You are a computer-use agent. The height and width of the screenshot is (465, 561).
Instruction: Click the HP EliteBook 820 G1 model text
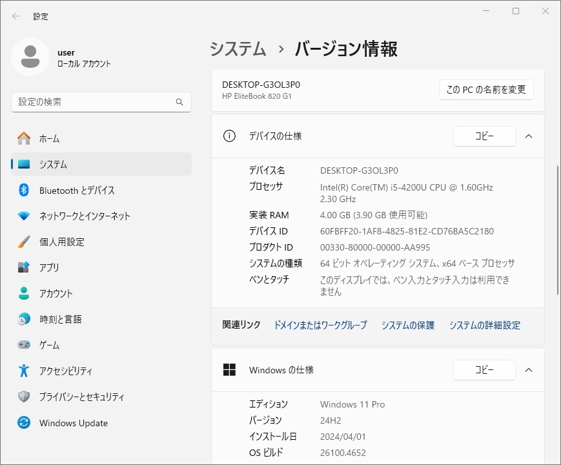coord(256,96)
